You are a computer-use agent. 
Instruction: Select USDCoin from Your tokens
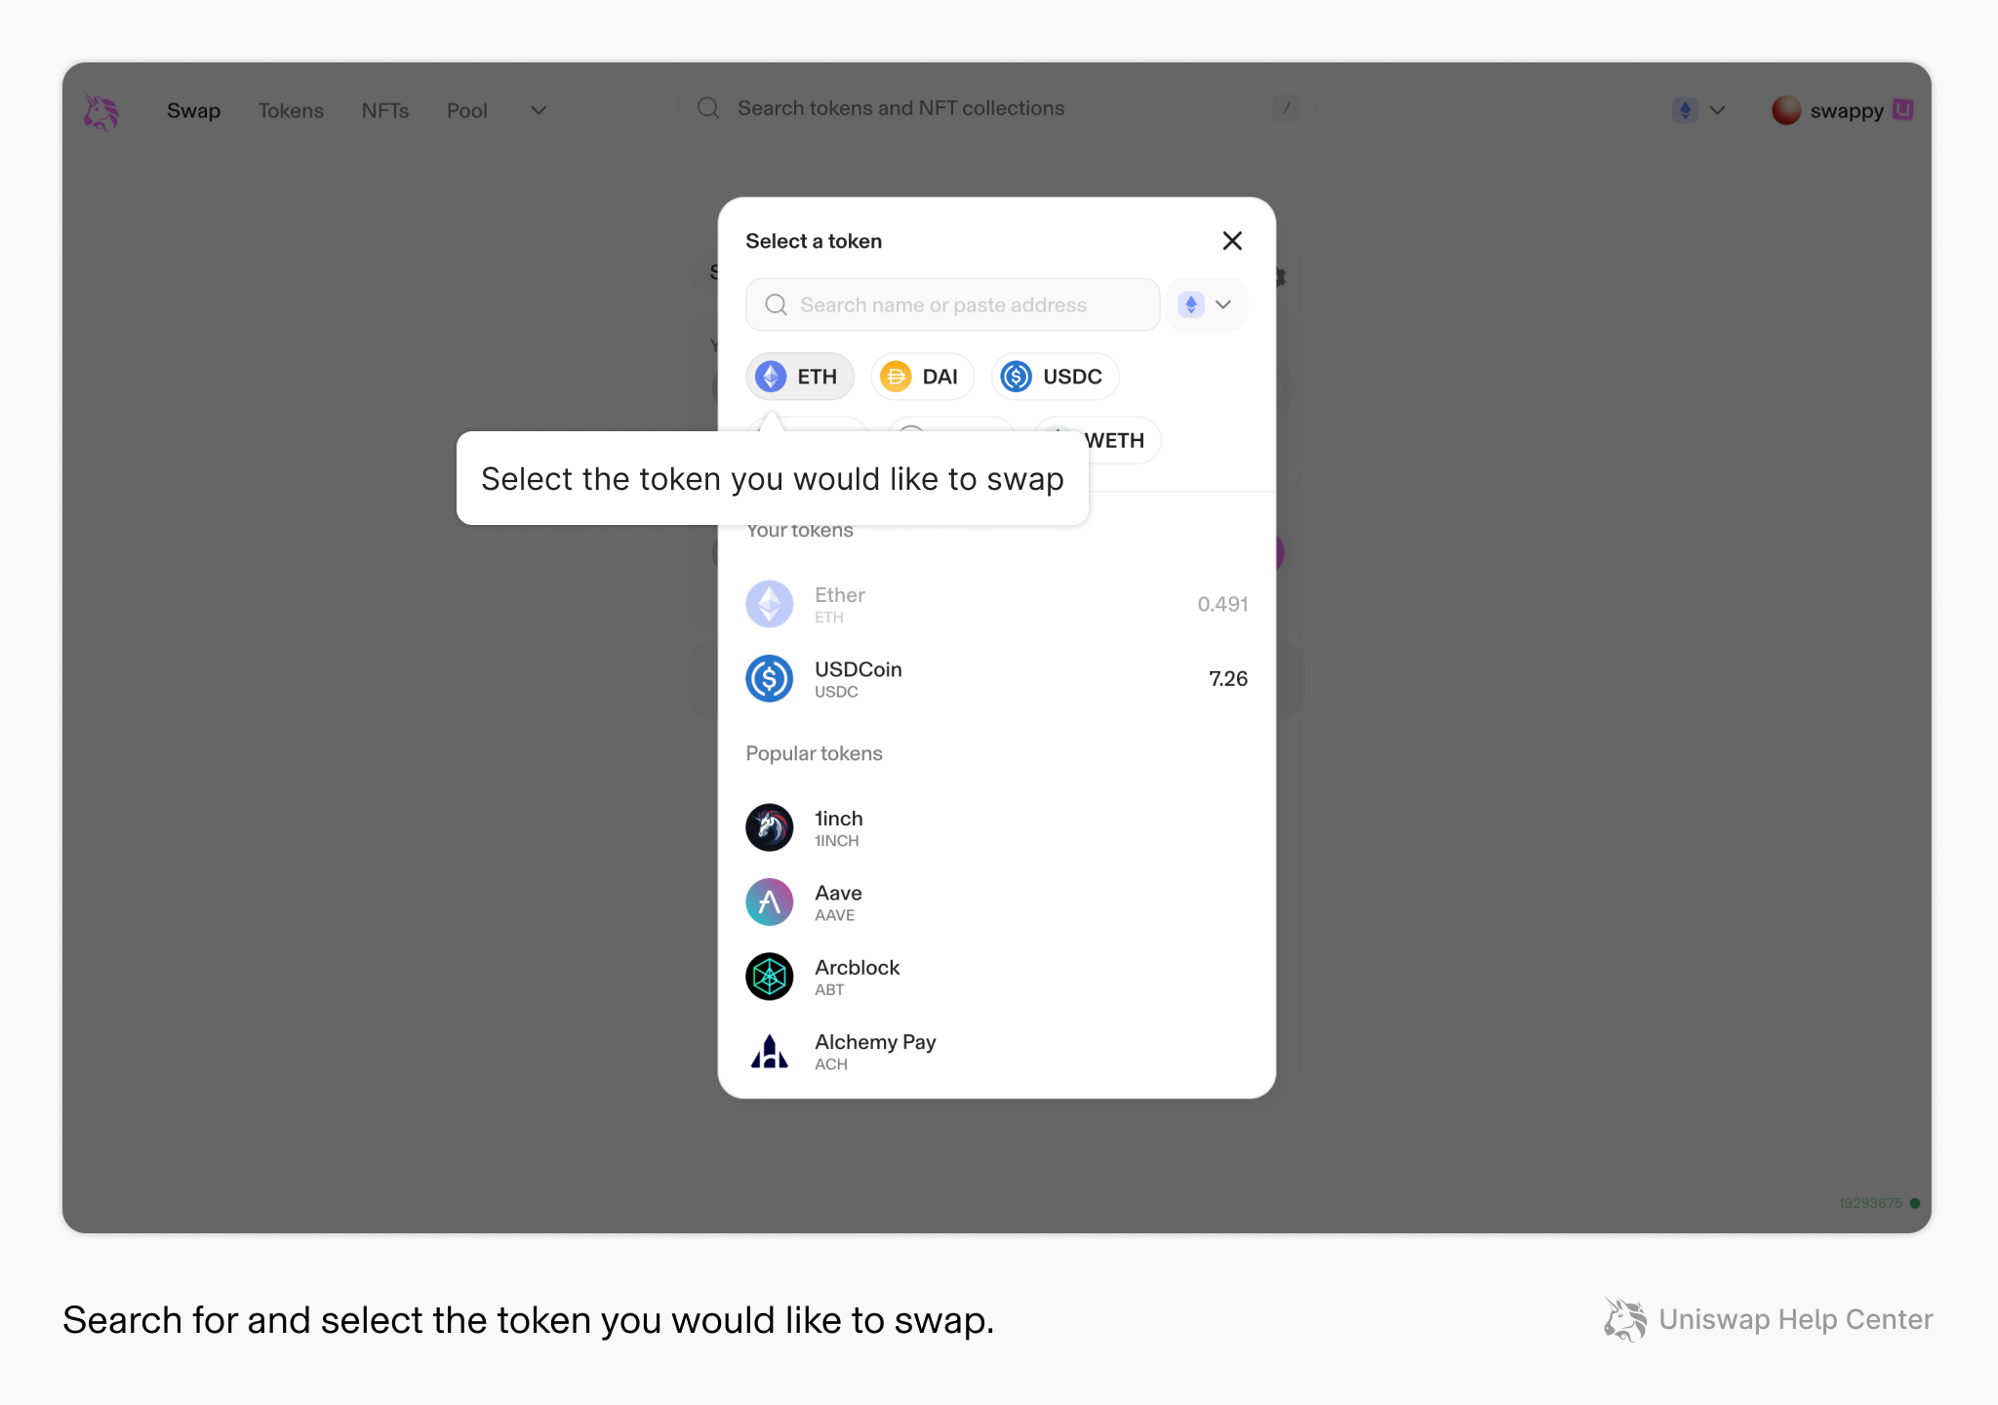pyautogui.click(x=996, y=678)
